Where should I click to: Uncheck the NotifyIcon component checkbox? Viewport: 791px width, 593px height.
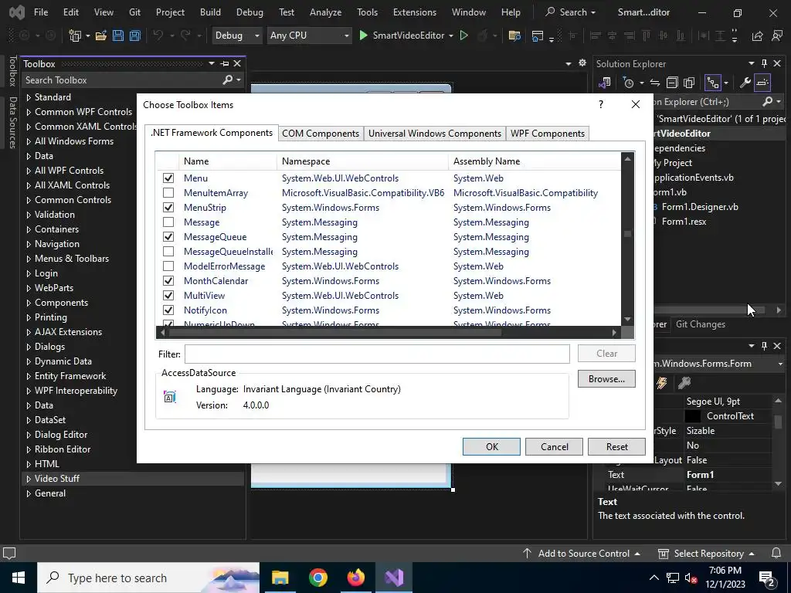168,310
